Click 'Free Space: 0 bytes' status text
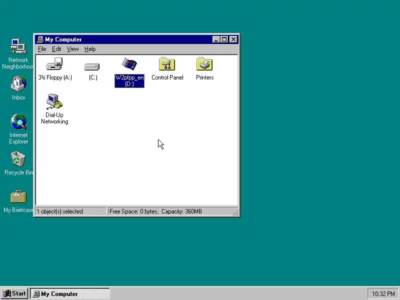400x300 pixels. [133, 211]
